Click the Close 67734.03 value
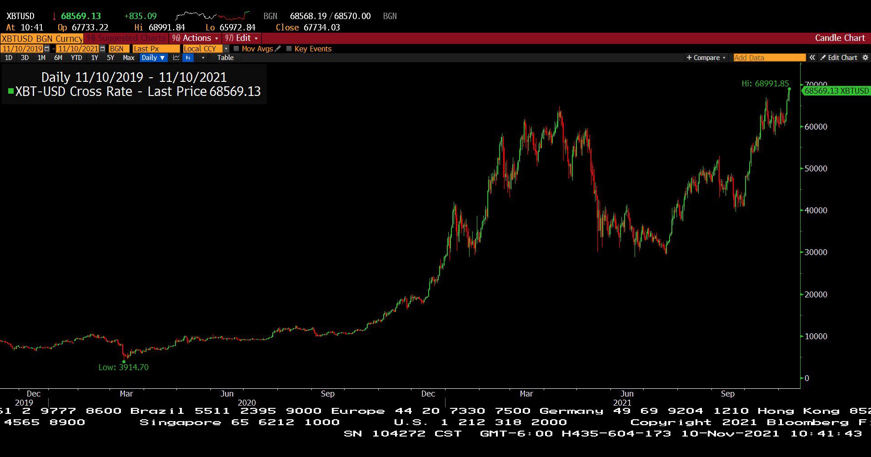The height and width of the screenshot is (457, 871). [308, 28]
